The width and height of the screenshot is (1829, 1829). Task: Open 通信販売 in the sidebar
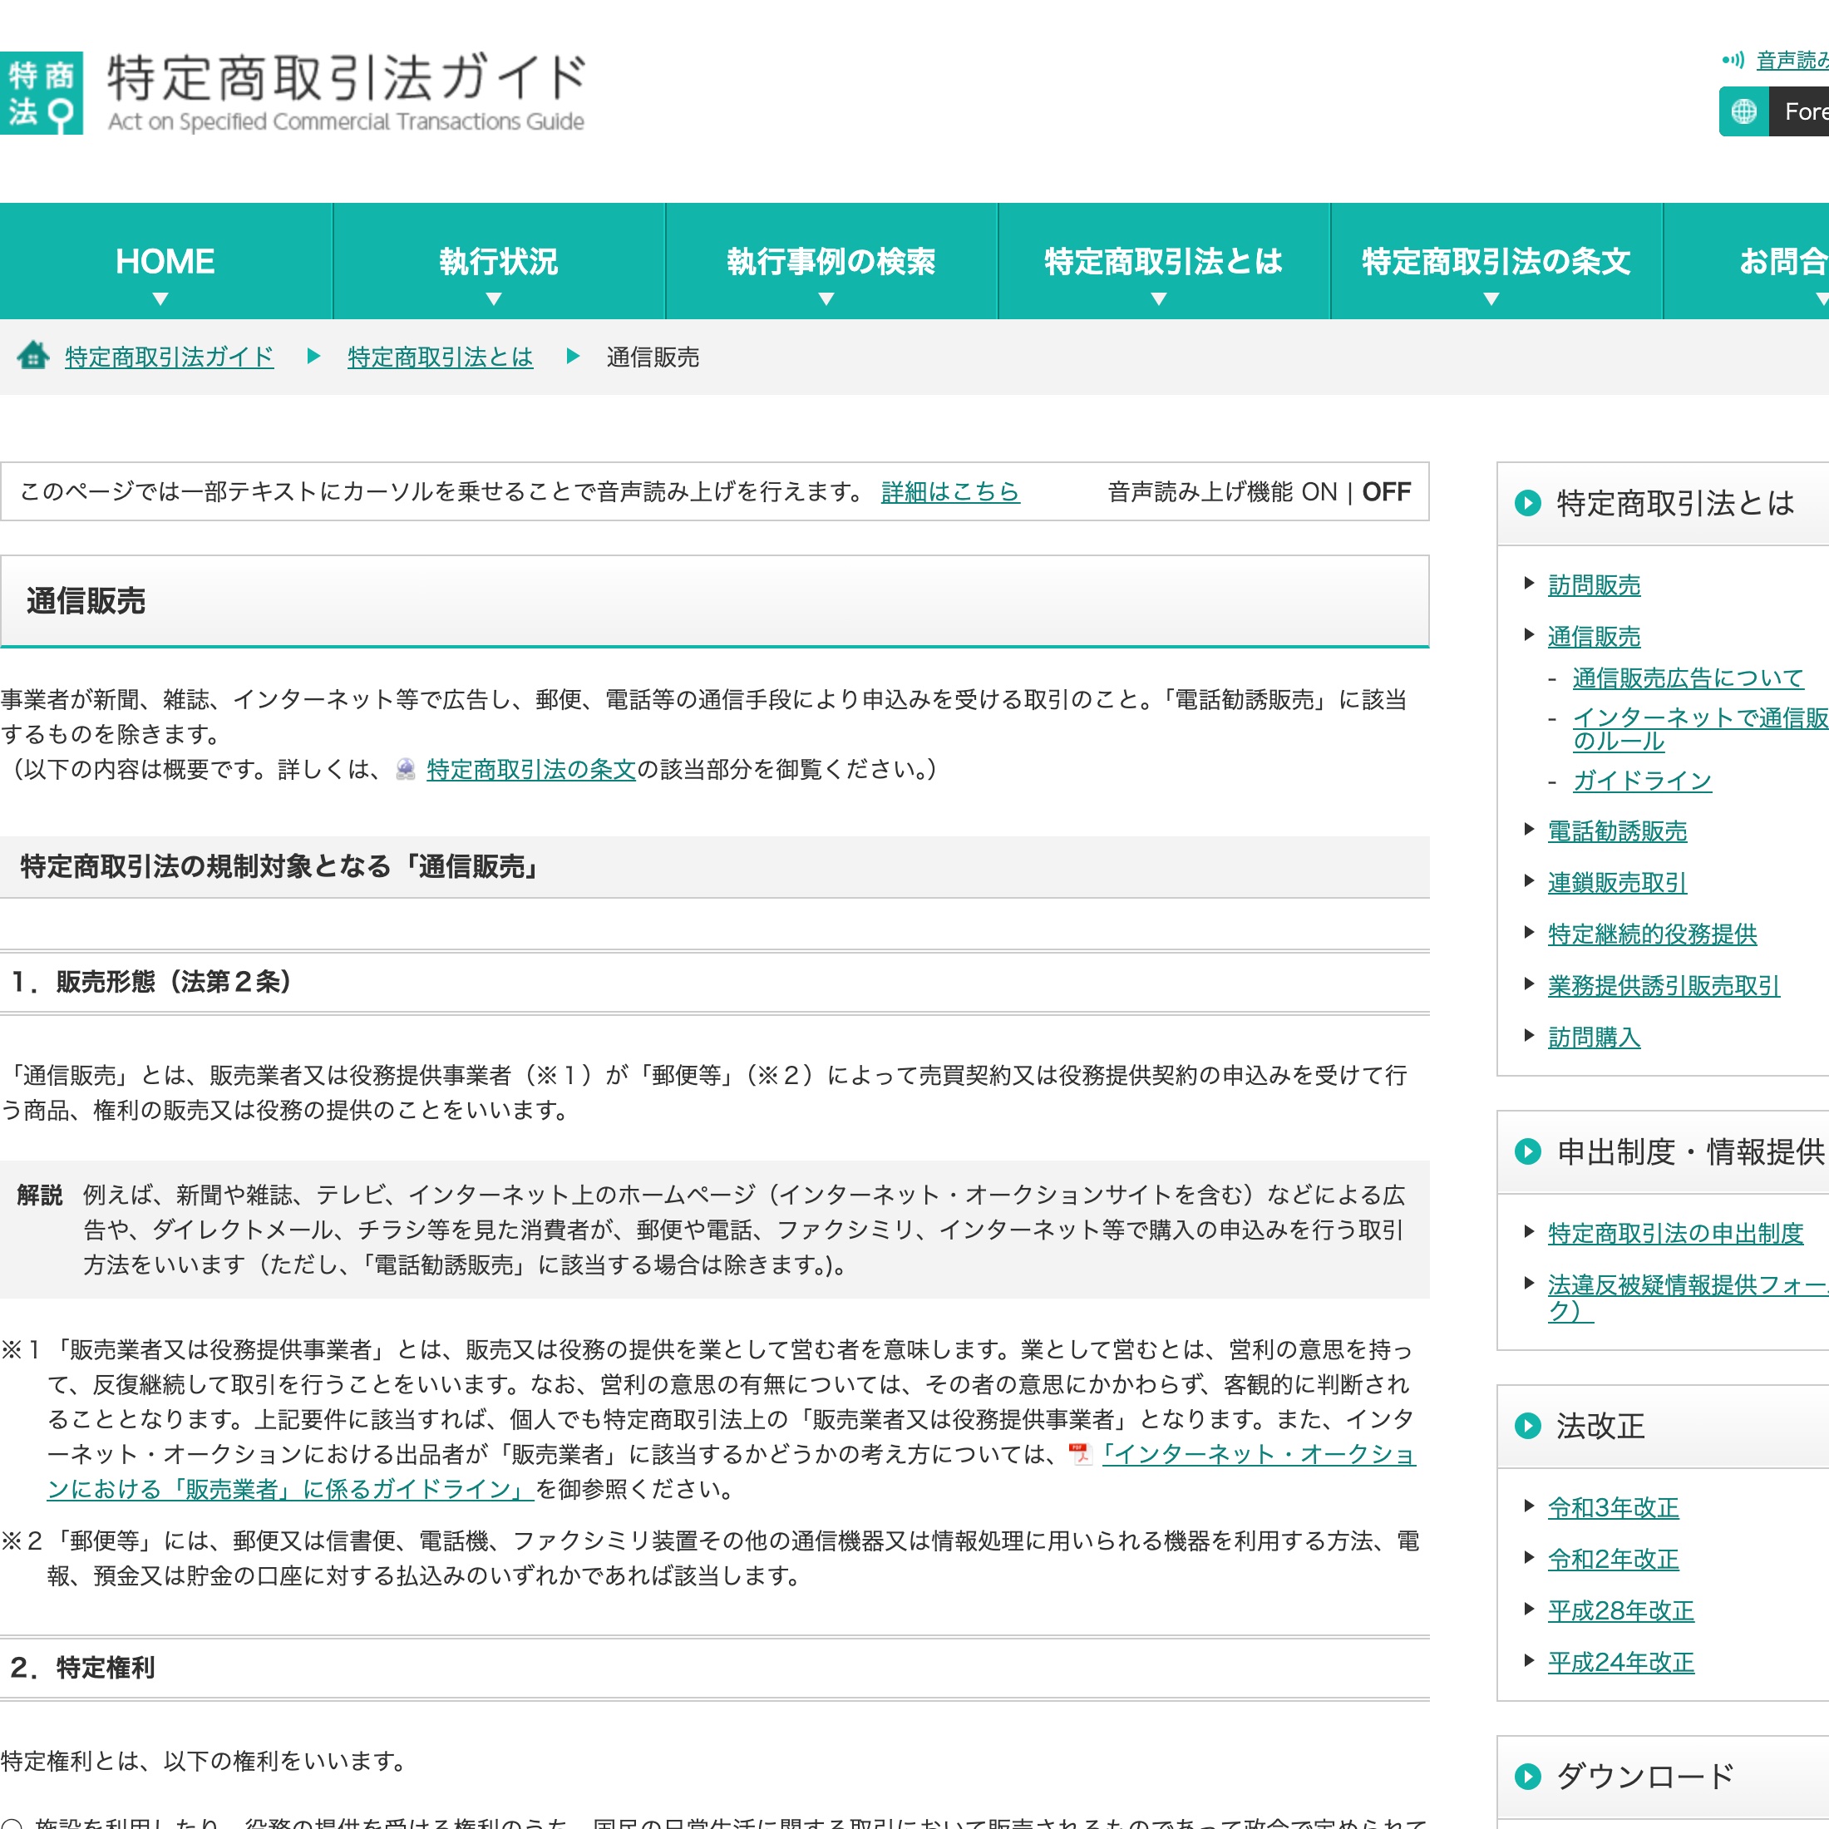pyautogui.click(x=1595, y=636)
